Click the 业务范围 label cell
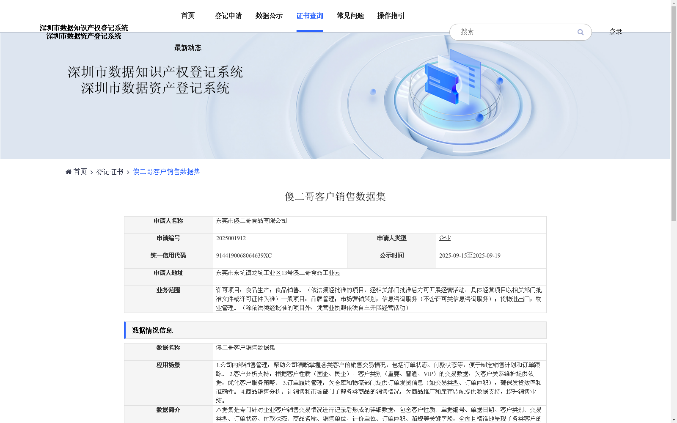The width and height of the screenshot is (677, 423). pyautogui.click(x=168, y=299)
